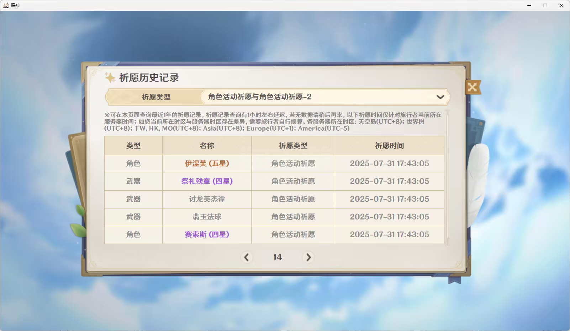Select the 名称 column header
The image size is (570, 331).
coord(207,146)
